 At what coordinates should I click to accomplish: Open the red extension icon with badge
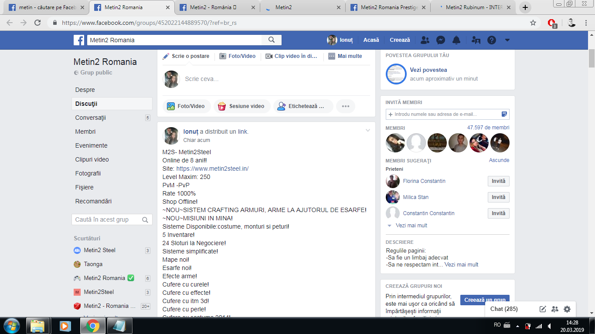(x=552, y=23)
